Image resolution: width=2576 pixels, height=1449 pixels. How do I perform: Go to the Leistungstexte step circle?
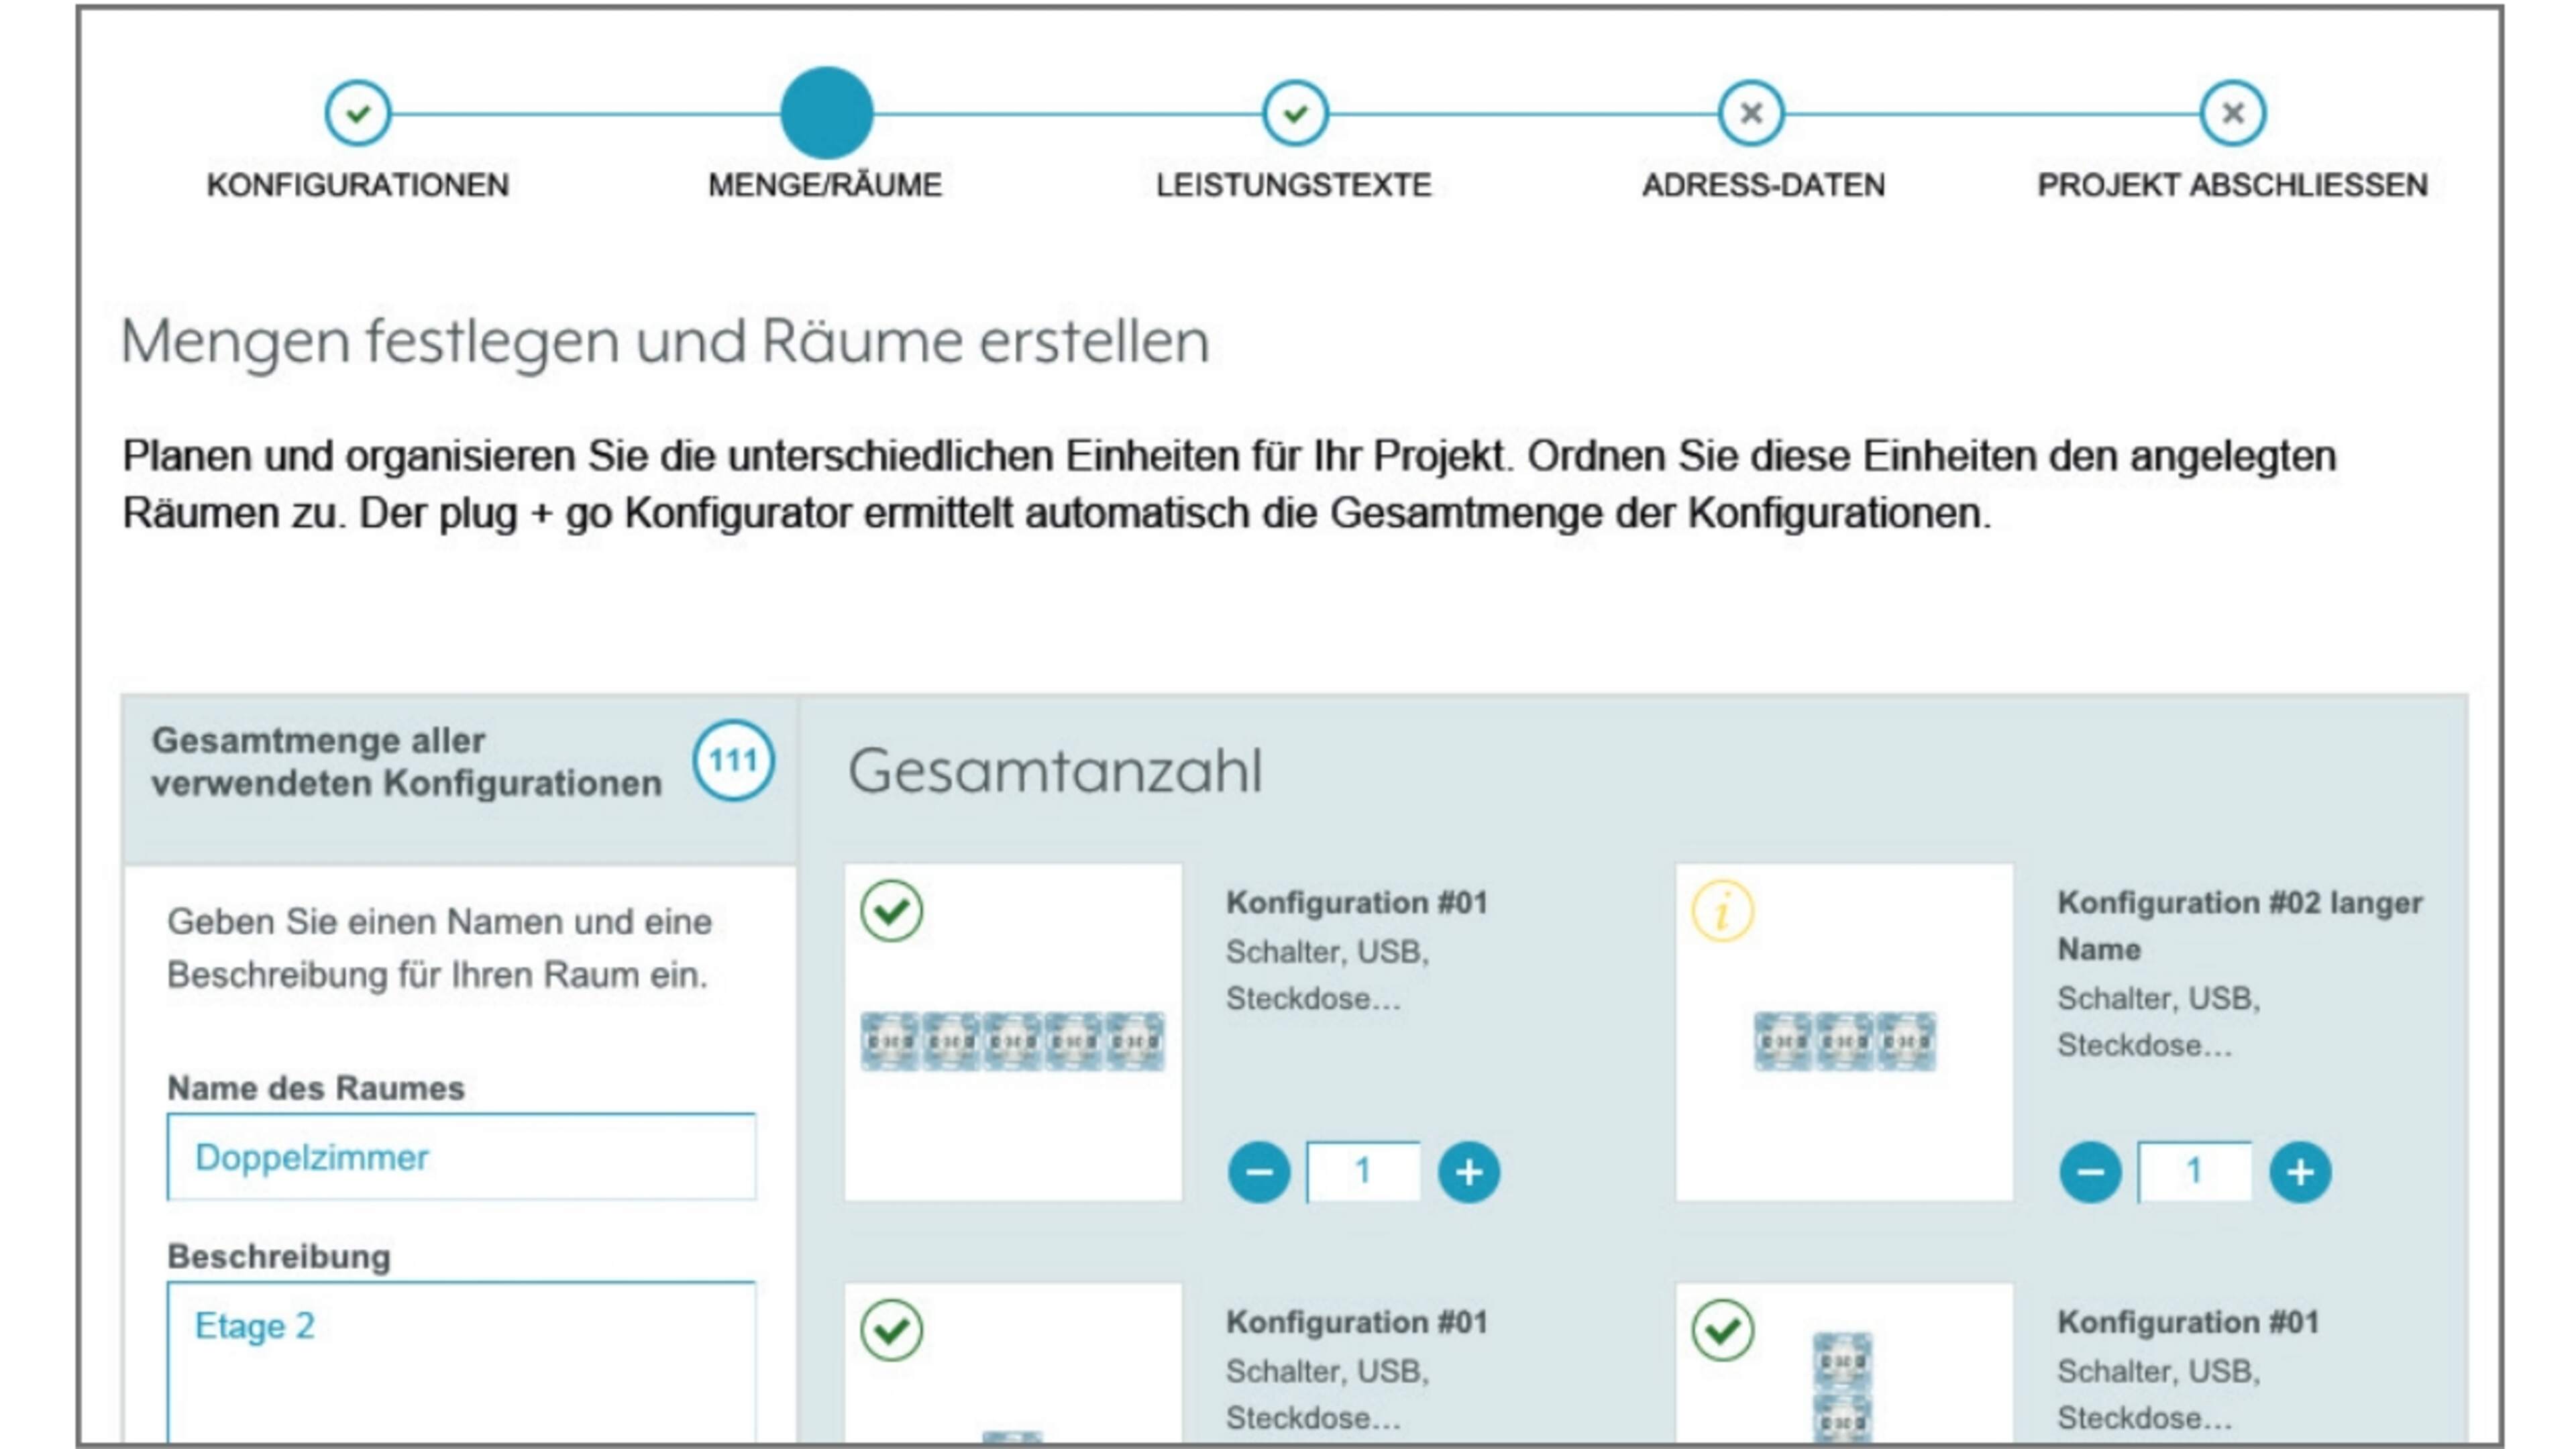1295,113
